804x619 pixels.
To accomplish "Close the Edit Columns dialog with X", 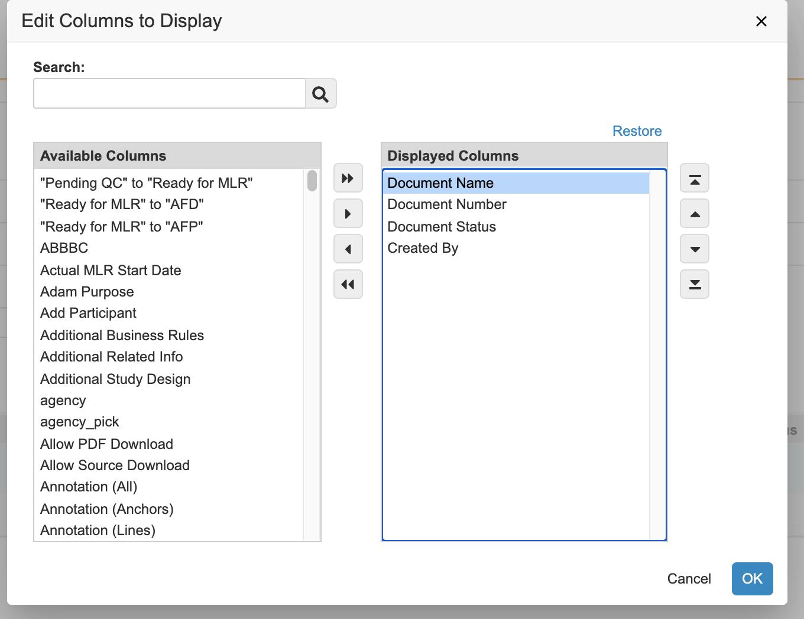I will click(x=761, y=21).
